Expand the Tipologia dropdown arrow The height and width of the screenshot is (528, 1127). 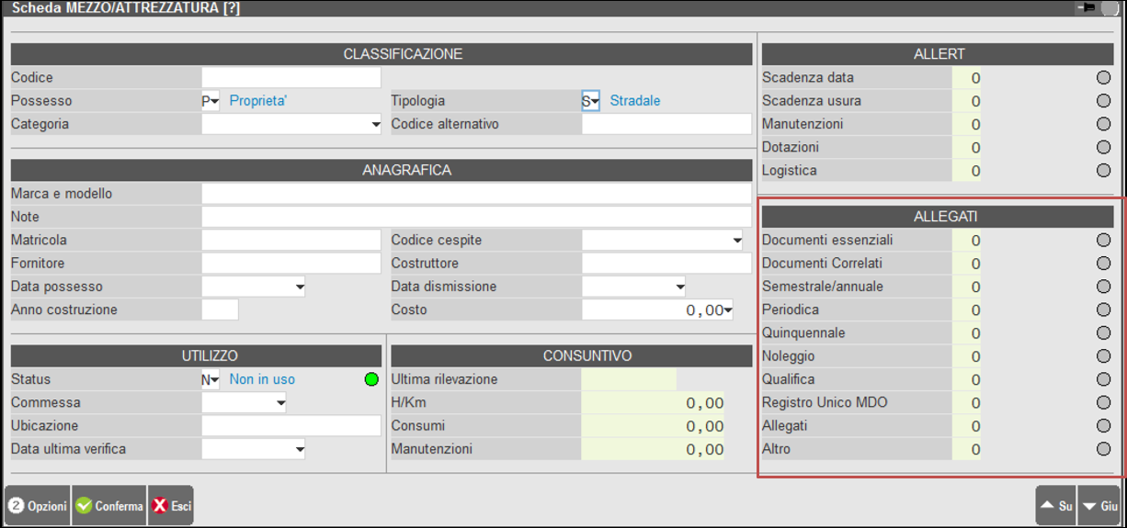coord(595,101)
